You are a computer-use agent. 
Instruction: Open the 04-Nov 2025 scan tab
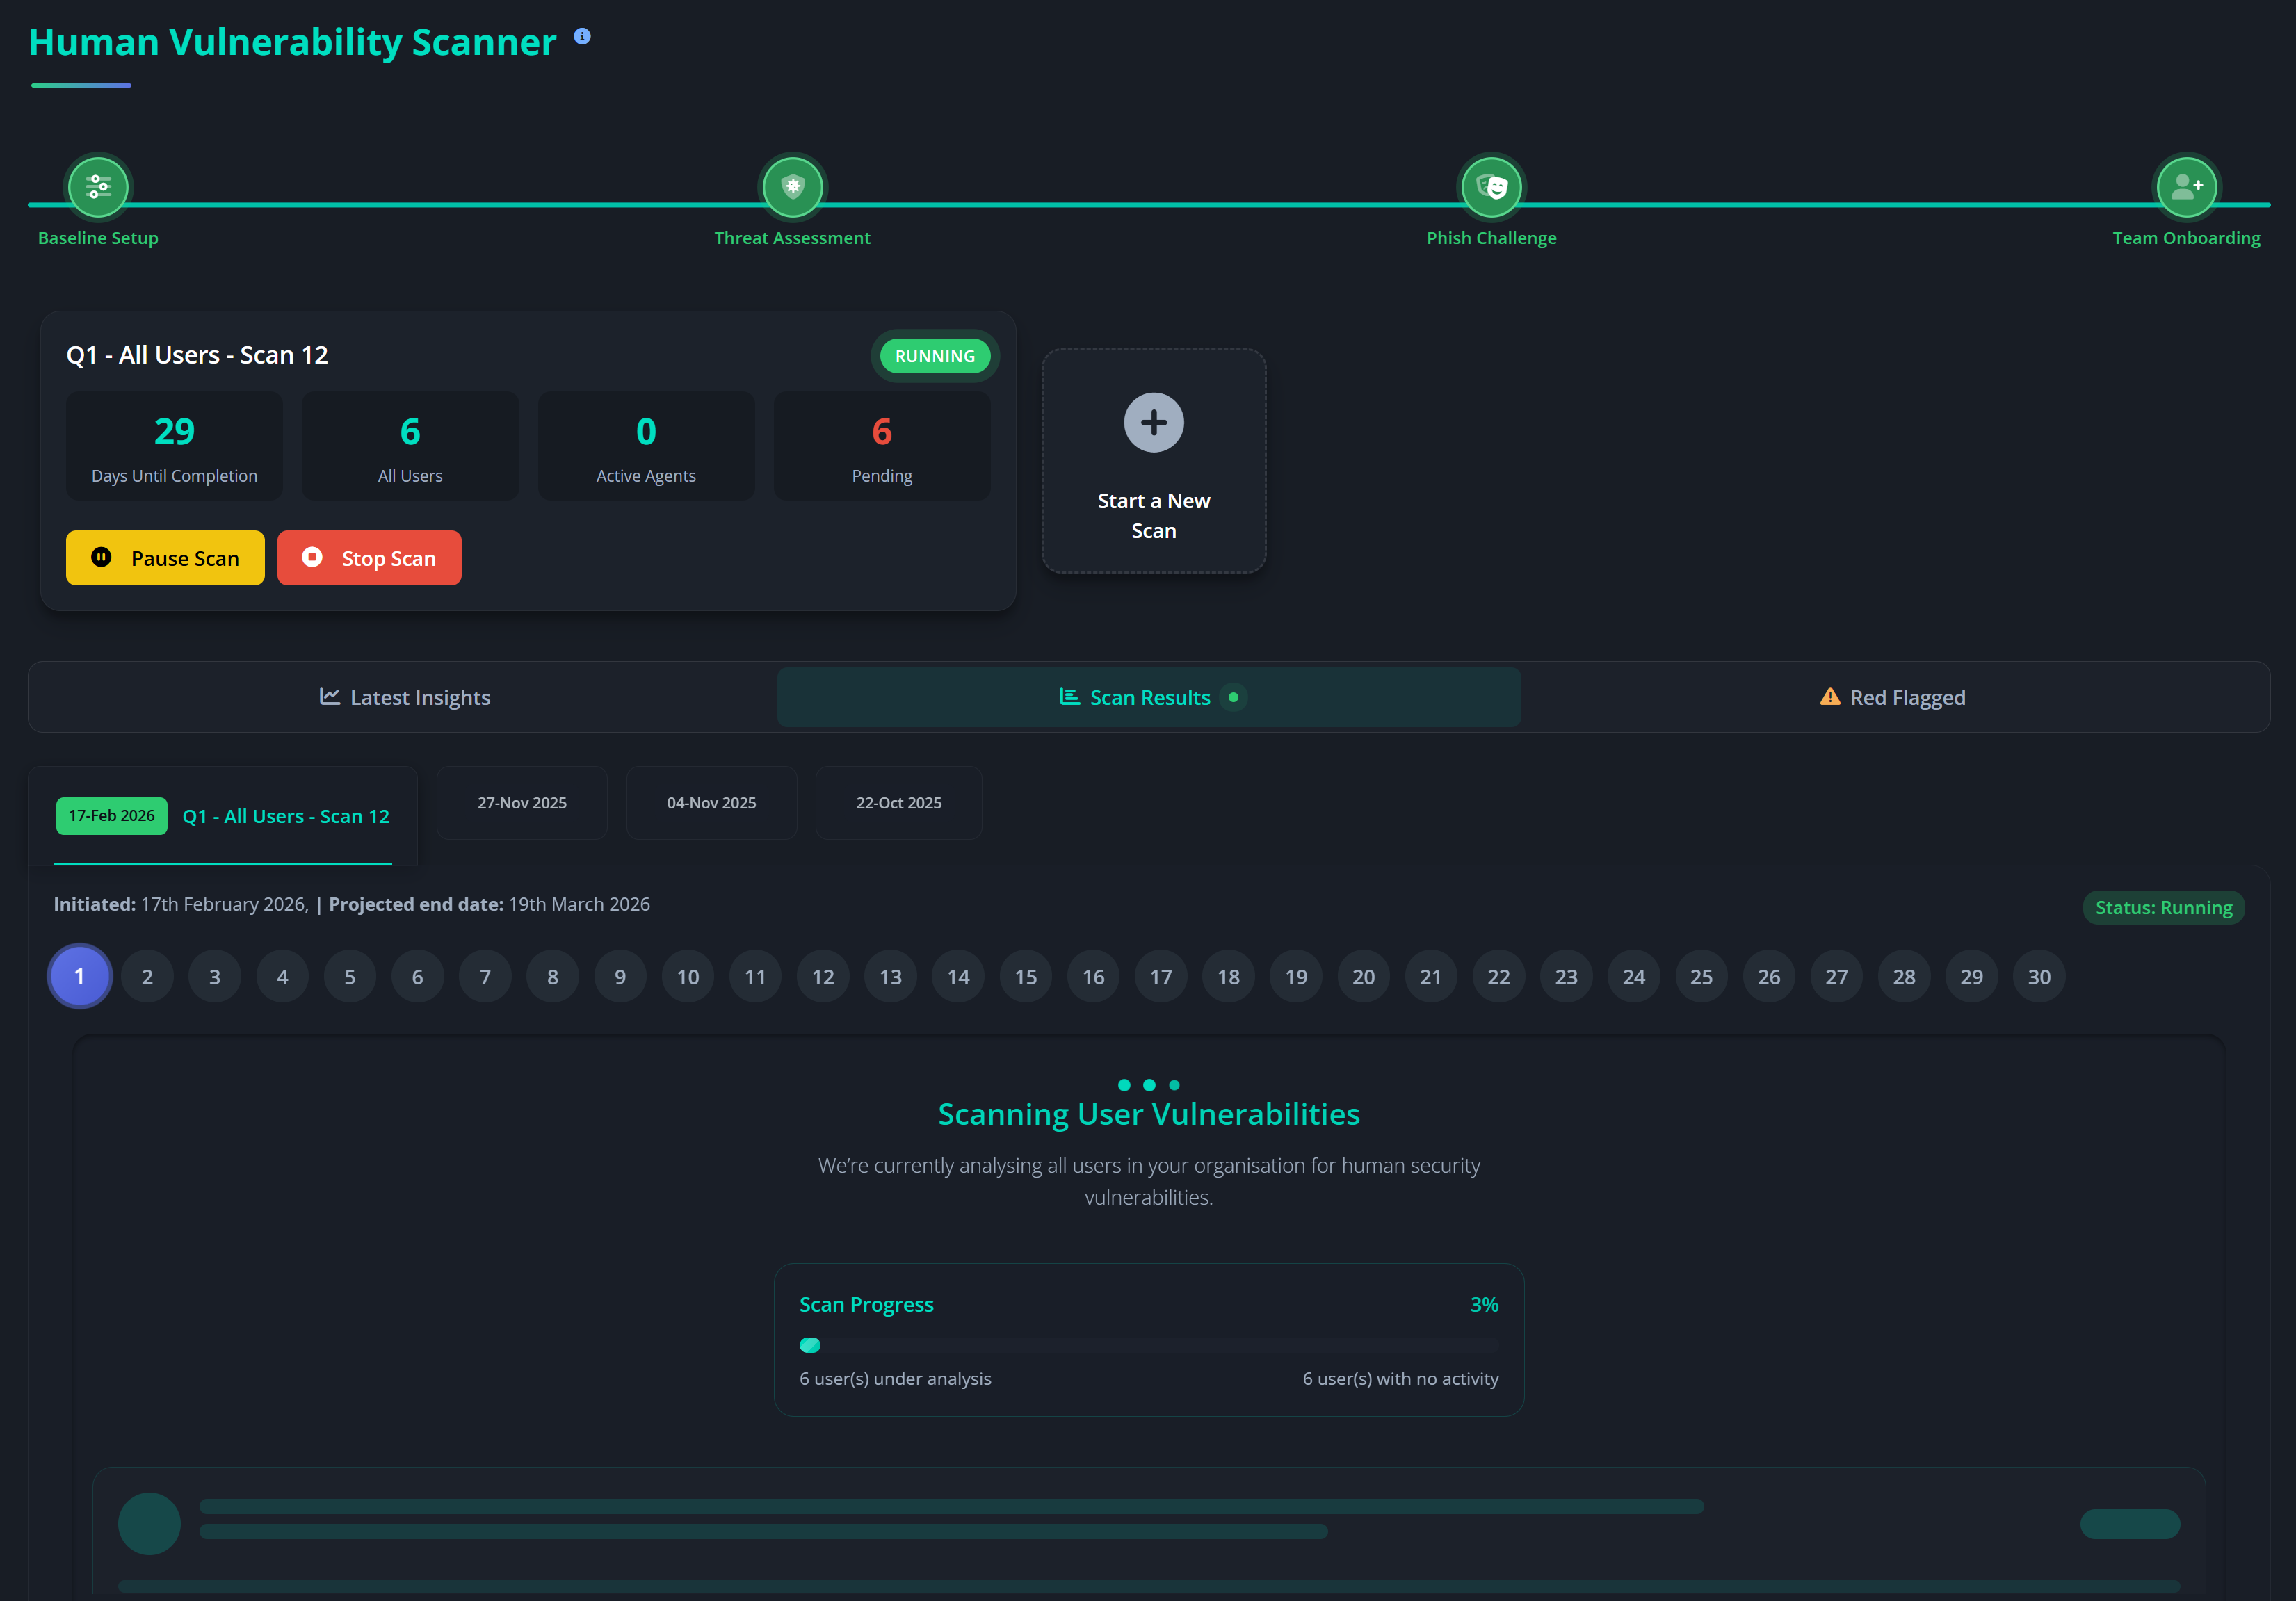coord(711,803)
